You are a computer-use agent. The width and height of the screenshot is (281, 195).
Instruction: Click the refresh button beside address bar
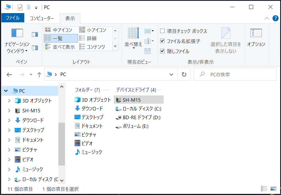(x=184, y=74)
